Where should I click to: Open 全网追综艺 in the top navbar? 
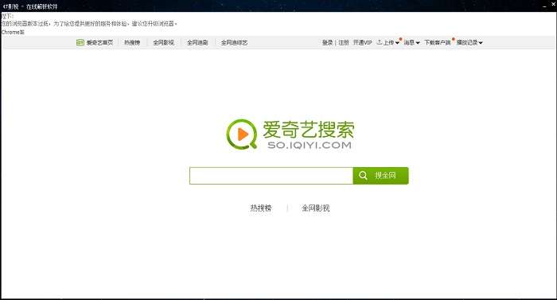coord(235,43)
